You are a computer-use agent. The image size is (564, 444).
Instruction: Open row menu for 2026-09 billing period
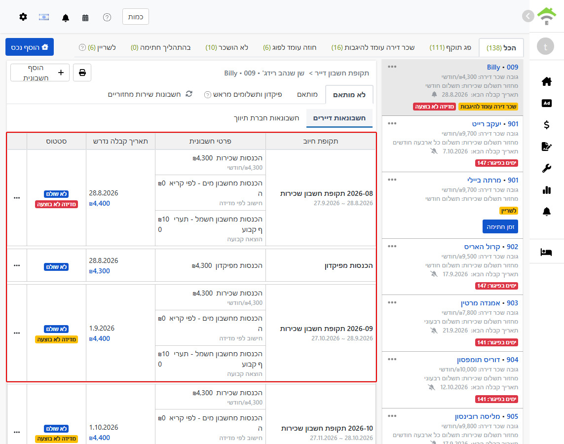pyautogui.click(x=17, y=333)
